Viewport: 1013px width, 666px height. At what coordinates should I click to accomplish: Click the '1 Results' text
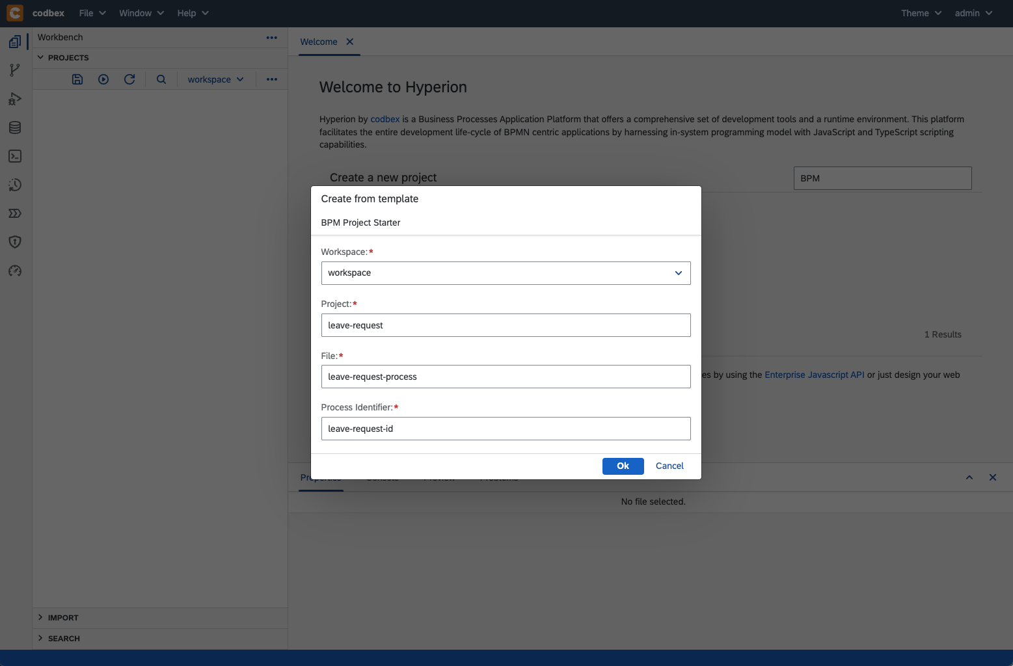[943, 334]
